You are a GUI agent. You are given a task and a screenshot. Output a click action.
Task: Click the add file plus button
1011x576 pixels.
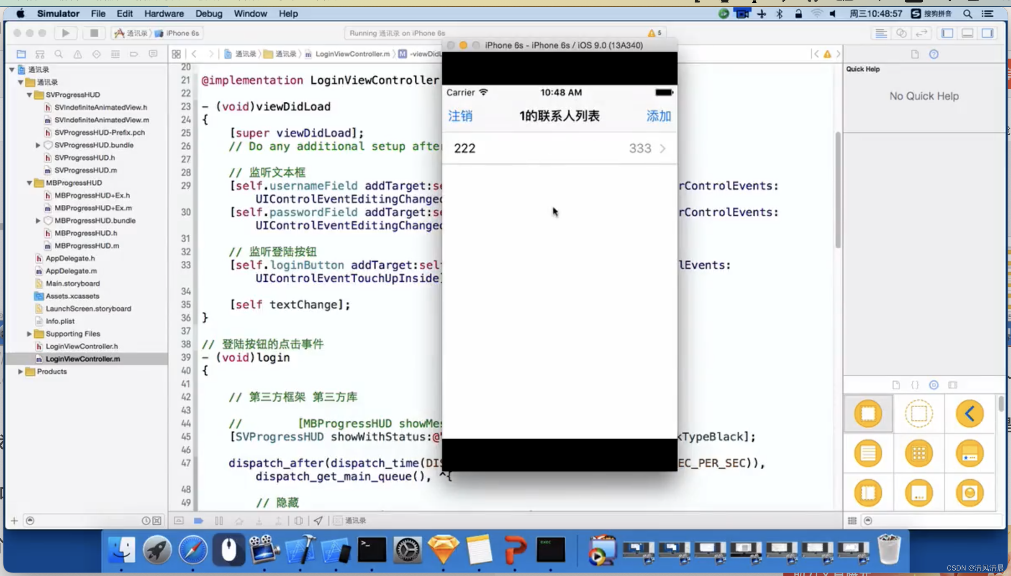(x=14, y=521)
